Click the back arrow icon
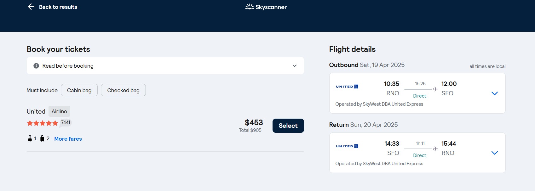 31,7
